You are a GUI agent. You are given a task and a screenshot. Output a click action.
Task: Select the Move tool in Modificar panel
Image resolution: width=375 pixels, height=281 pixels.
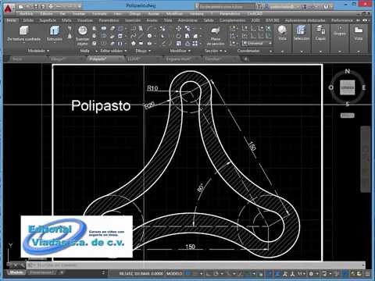pos(179,28)
